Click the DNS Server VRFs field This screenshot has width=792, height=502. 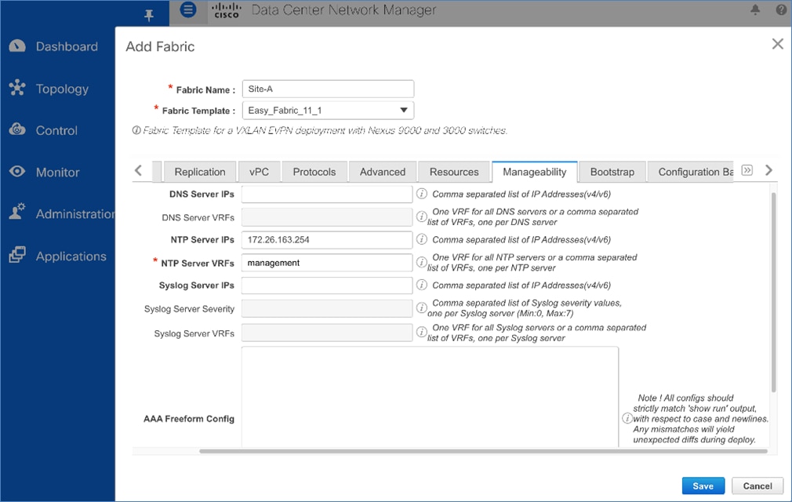(x=327, y=217)
